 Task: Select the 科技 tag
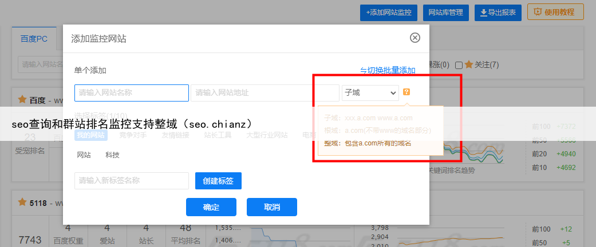click(x=112, y=155)
